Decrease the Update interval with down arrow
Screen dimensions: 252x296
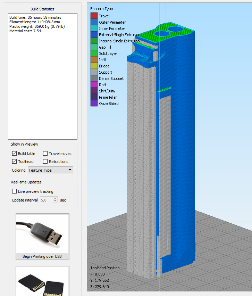click(55, 202)
